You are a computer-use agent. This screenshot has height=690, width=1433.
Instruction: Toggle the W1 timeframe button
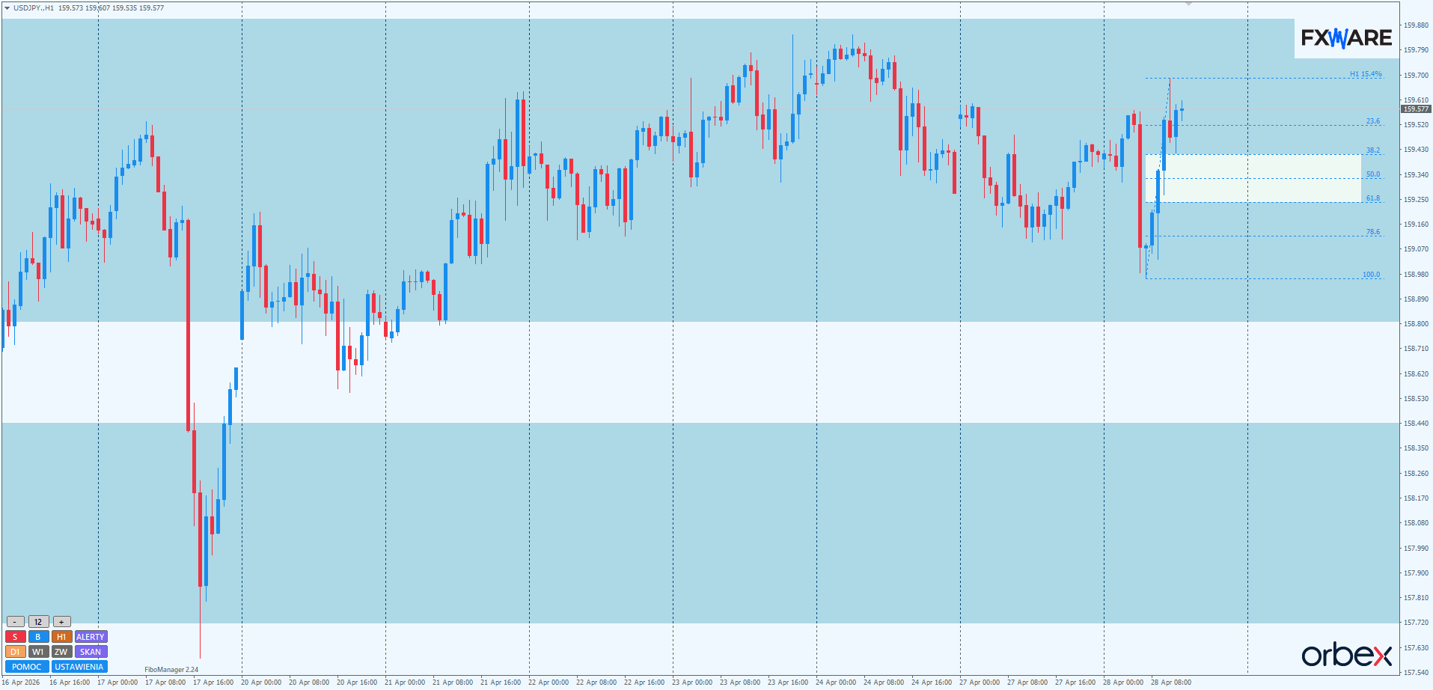[38, 652]
